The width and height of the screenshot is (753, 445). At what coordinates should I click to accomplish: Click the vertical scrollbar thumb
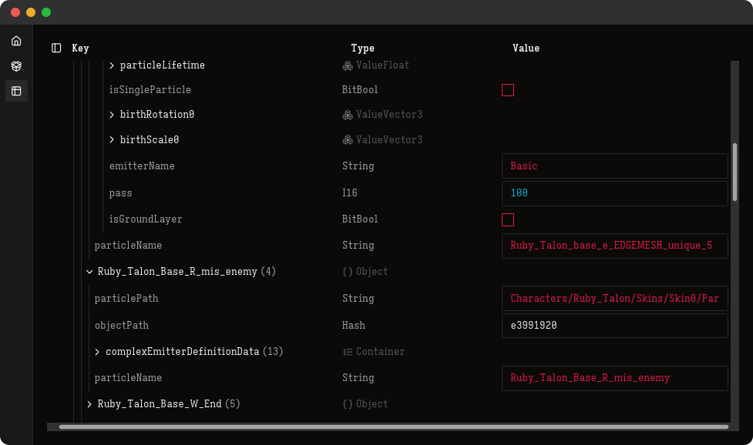(x=735, y=172)
